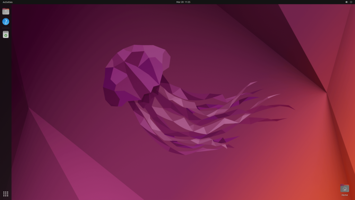The width and height of the screenshot is (355, 200).
Task: Open the system status menu at top right
Action: [x=348, y=2]
